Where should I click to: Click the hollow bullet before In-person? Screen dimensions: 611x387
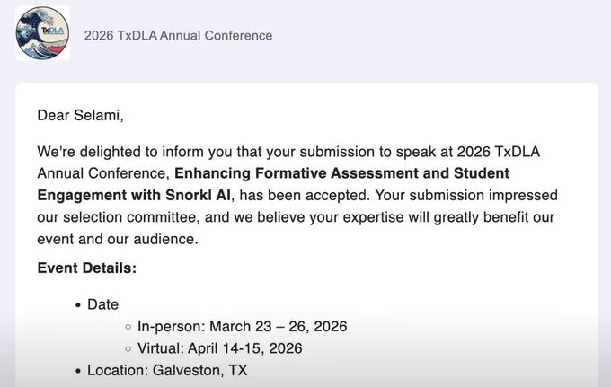pos(128,327)
